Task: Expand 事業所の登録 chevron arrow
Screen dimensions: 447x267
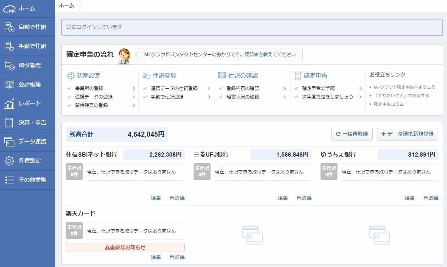Action: pyautogui.click(x=133, y=89)
